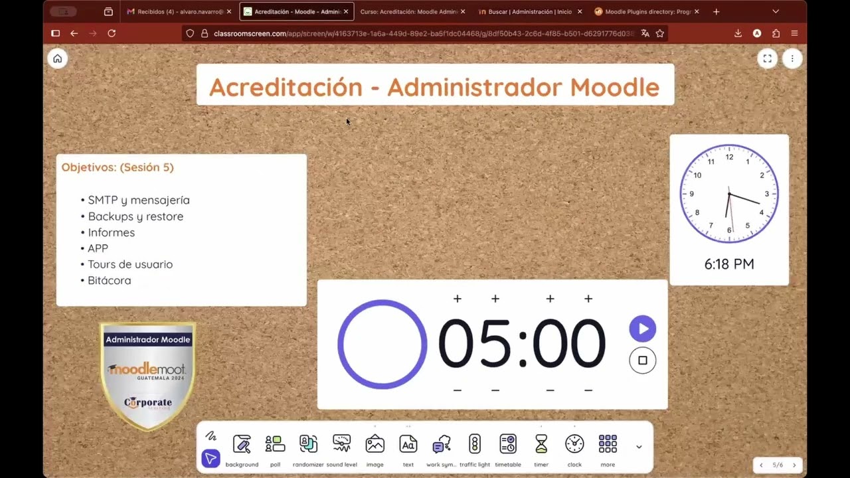Open the background widget tool
This screenshot has width=850, height=478.
coord(242,450)
